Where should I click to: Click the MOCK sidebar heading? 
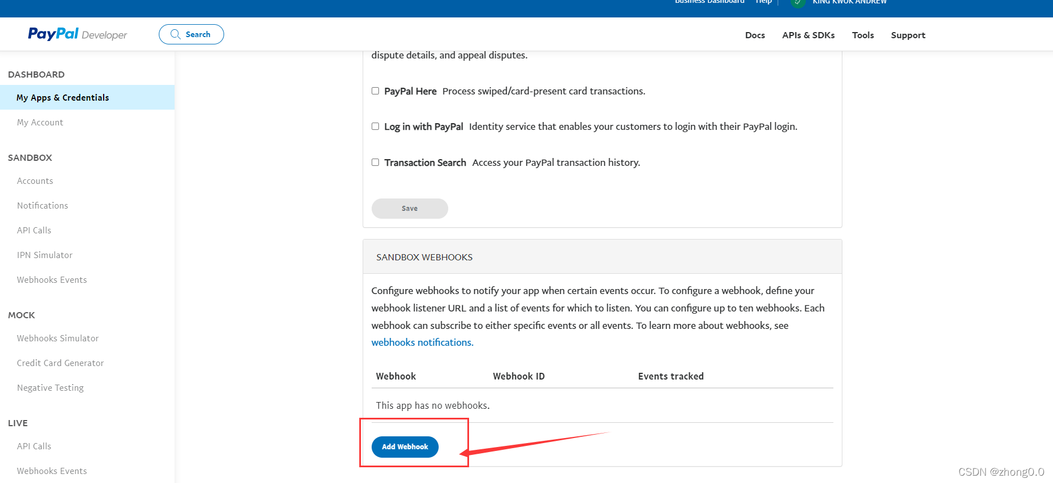coord(21,315)
